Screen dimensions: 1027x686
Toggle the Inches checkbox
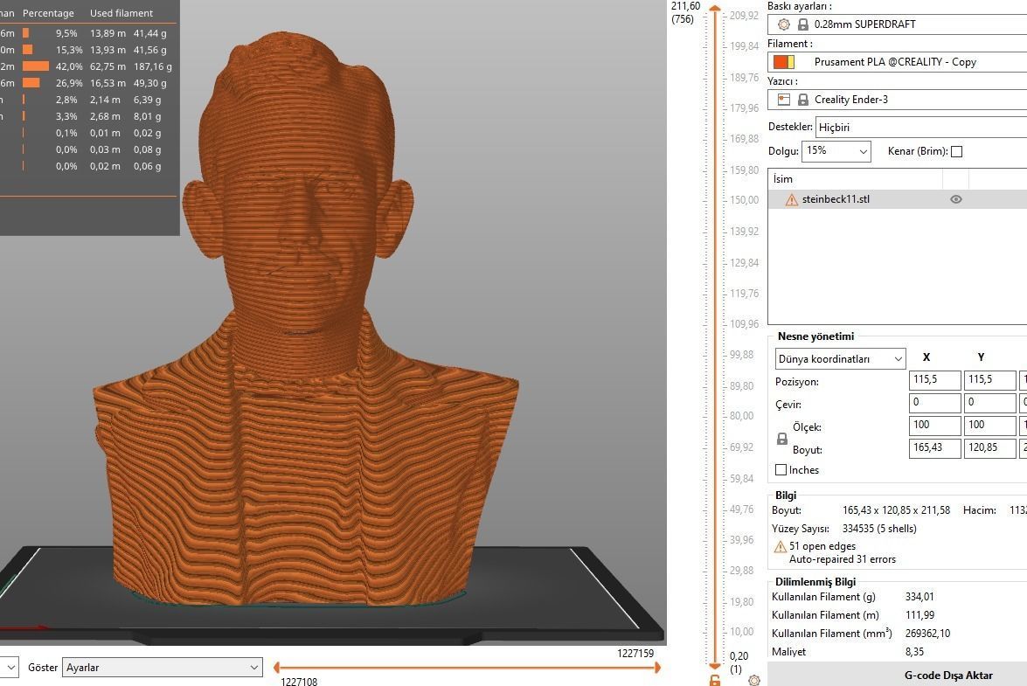(781, 469)
